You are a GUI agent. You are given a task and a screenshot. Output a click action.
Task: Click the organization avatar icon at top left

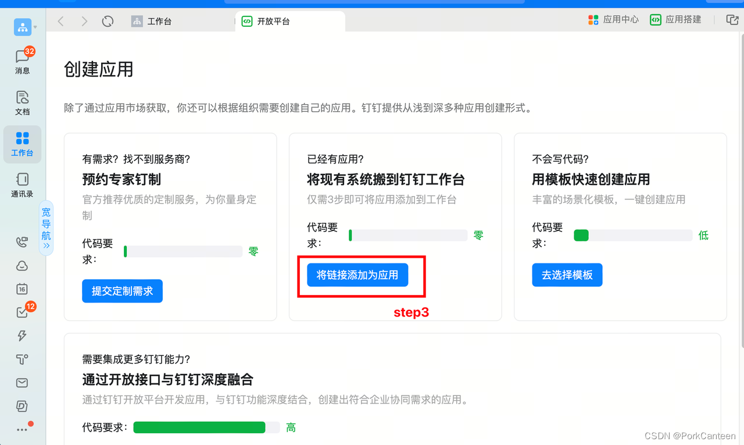pyautogui.click(x=22, y=27)
